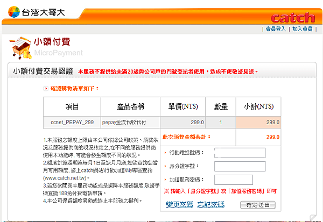Click the 小額付費交易認證 section title
323x222 pixels.
click(x=43, y=71)
